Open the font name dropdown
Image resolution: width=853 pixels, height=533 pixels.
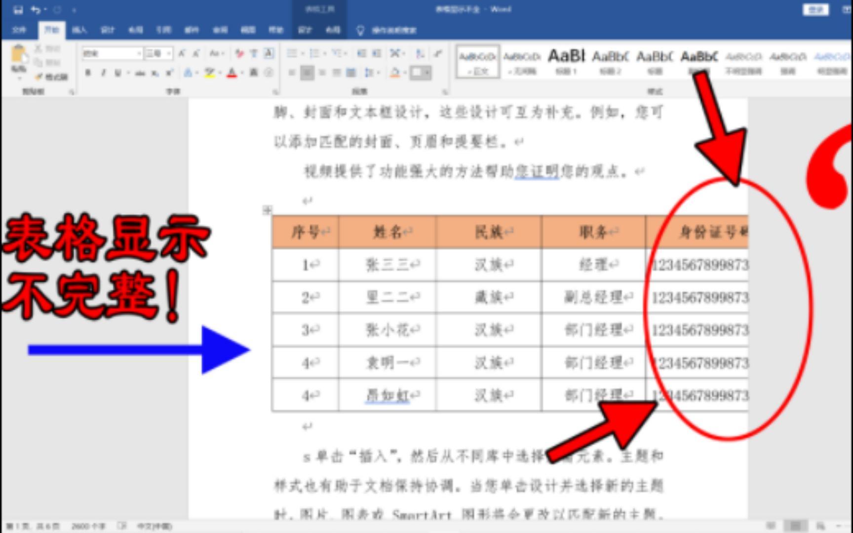click(x=139, y=53)
